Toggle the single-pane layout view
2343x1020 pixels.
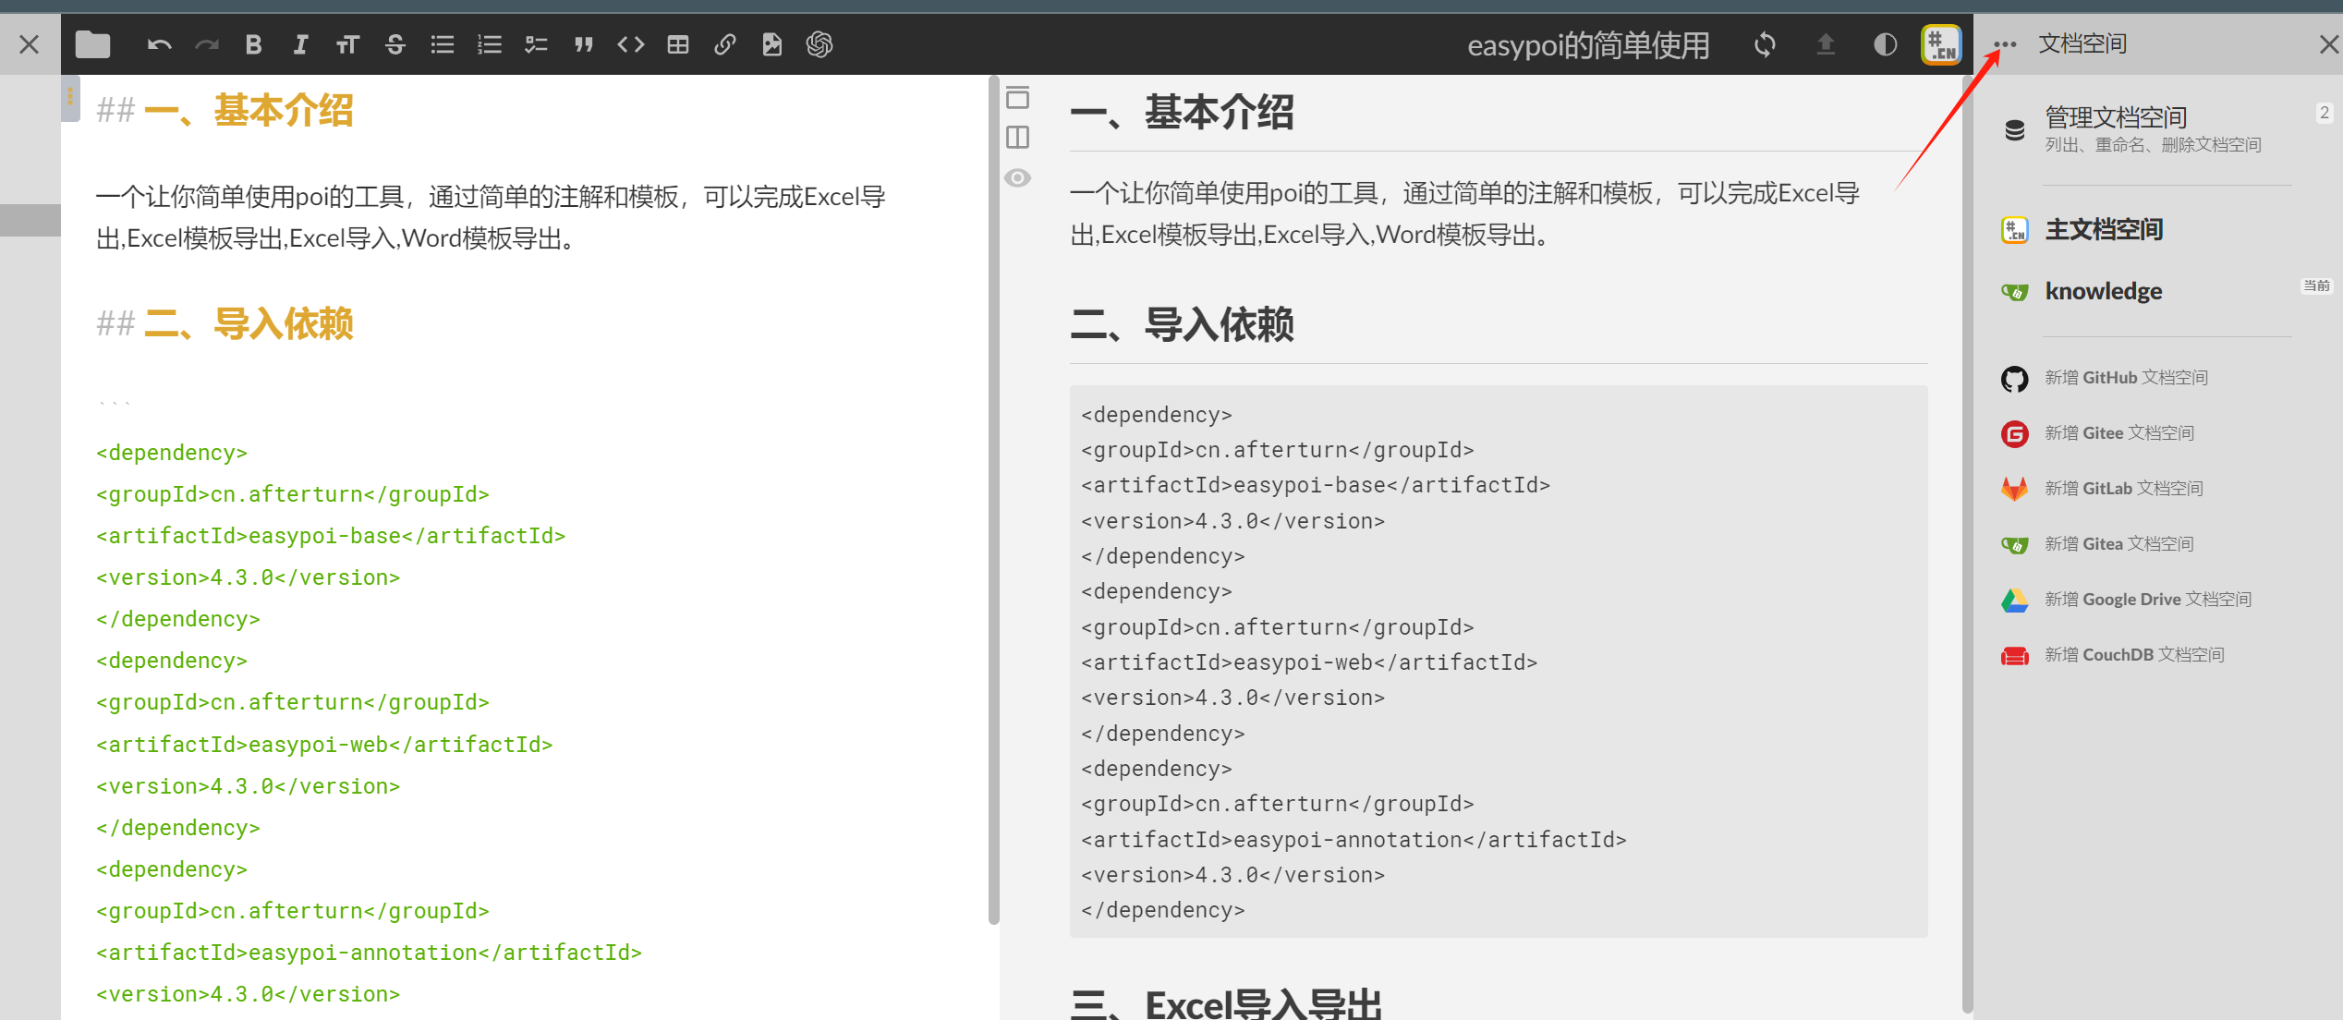click(1017, 97)
